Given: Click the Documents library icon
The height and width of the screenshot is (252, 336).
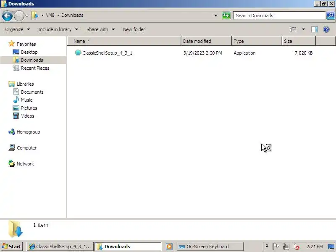Looking at the screenshot, I should click(16, 92).
